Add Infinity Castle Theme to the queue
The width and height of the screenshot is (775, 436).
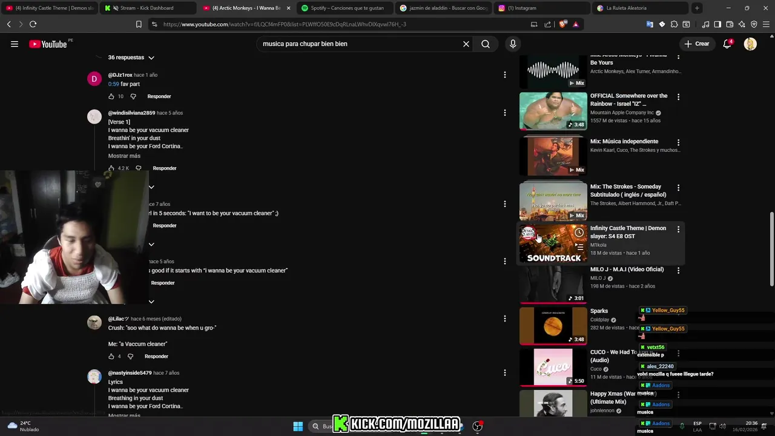click(x=579, y=246)
